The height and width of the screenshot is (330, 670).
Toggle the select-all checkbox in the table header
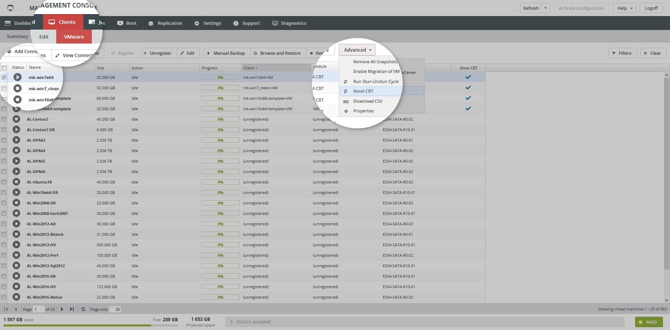pyautogui.click(x=4, y=68)
